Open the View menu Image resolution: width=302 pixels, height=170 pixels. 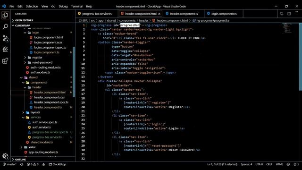[x=44, y=6]
